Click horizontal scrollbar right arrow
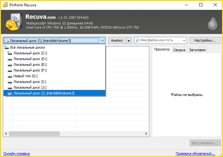The height and width of the screenshot is (157, 223). [146, 133]
